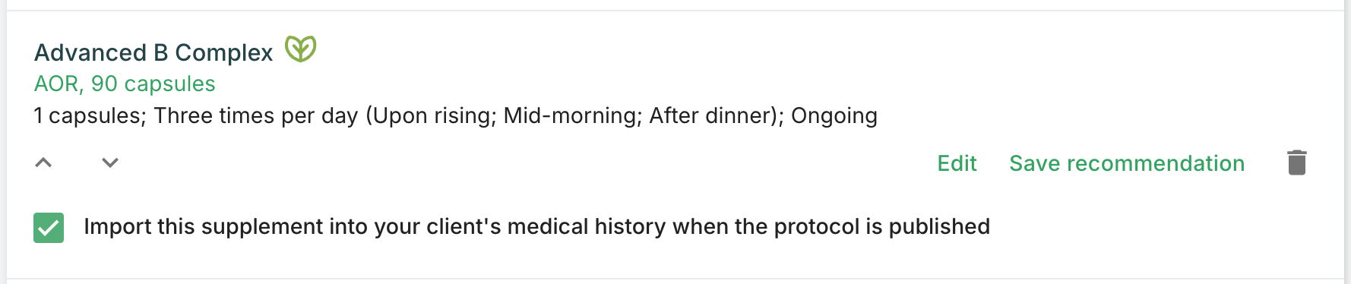Uncheck the import supplement into medical history checkbox
The image size is (1351, 284).
click(49, 228)
